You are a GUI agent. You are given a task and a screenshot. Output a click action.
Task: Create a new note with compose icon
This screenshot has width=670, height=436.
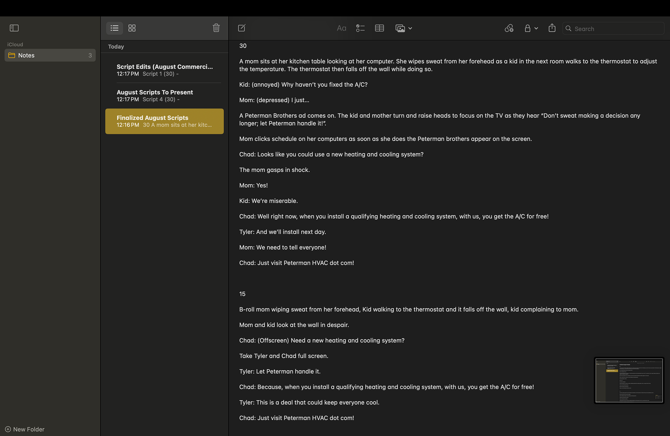click(241, 28)
